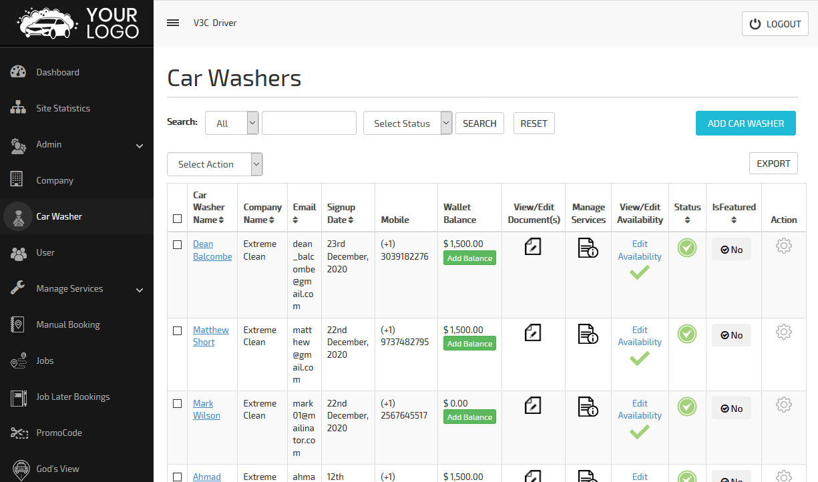Screen dimensions: 818x482
Task: Click the PromoCode sidebar icon
Action: pos(20,433)
